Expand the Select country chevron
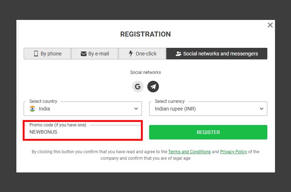 tap(136, 109)
